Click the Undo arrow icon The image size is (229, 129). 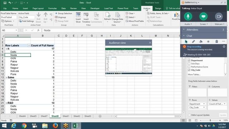(10, 3)
